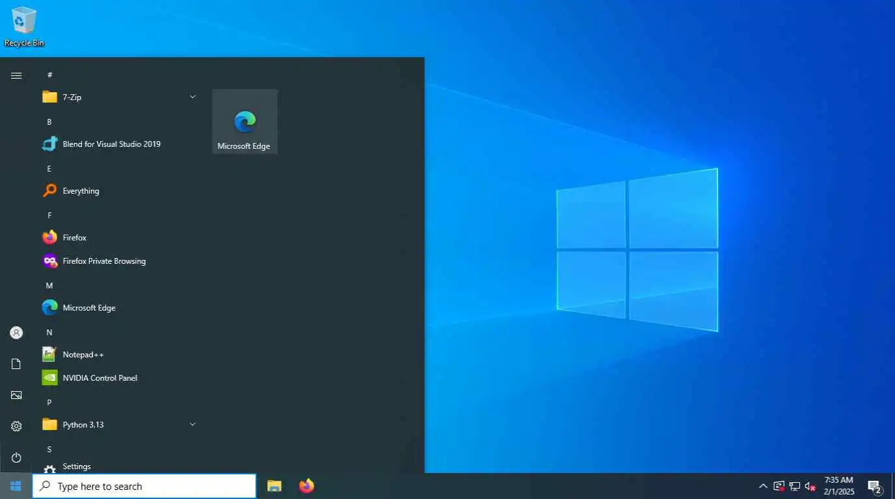
Task: Open Settings from the app list
Action: [120, 467]
